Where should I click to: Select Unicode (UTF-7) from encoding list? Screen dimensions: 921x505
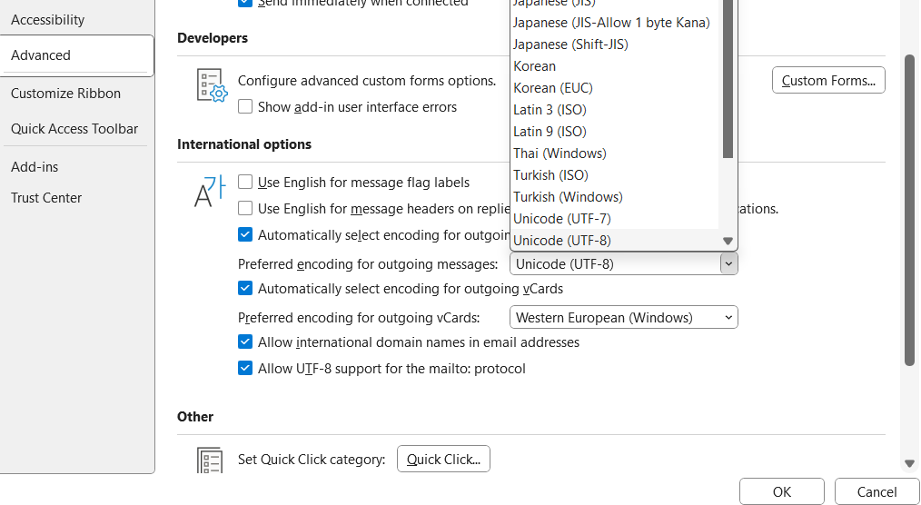tap(562, 219)
